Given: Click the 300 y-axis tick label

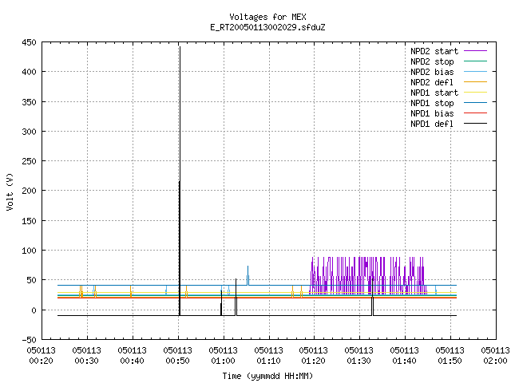Looking at the screenshot, I should (x=29, y=132).
